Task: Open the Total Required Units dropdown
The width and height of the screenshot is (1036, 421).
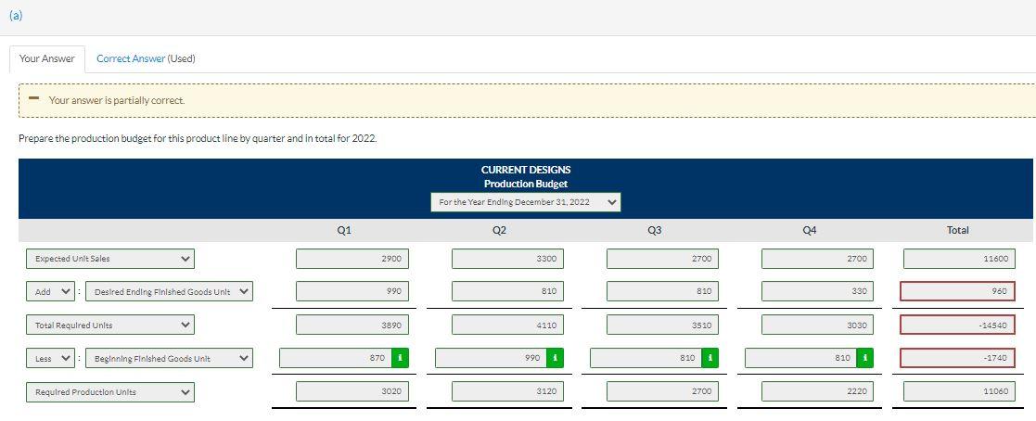Action: coord(110,325)
